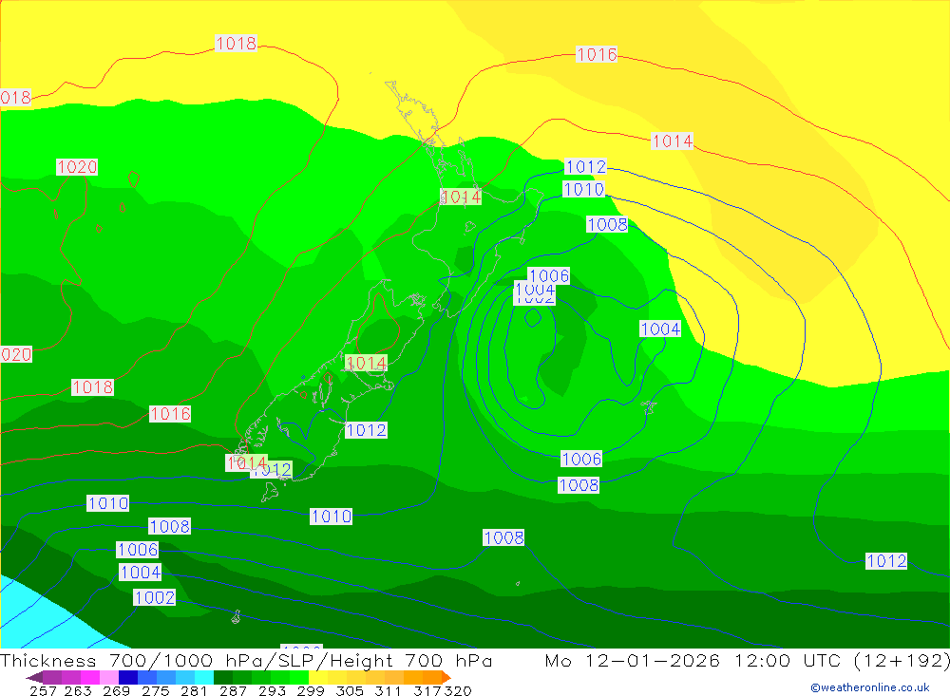Image resolution: width=950 pixels, height=696 pixels.
Task: Click the red 1016 label in the top yellow band
Action: tap(597, 54)
